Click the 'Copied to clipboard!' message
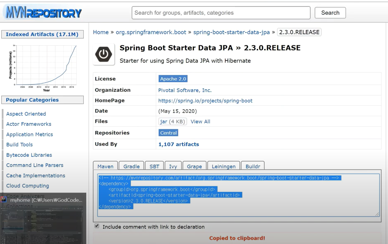The height and width of the screenshot is (244, 388). (237, 238)
